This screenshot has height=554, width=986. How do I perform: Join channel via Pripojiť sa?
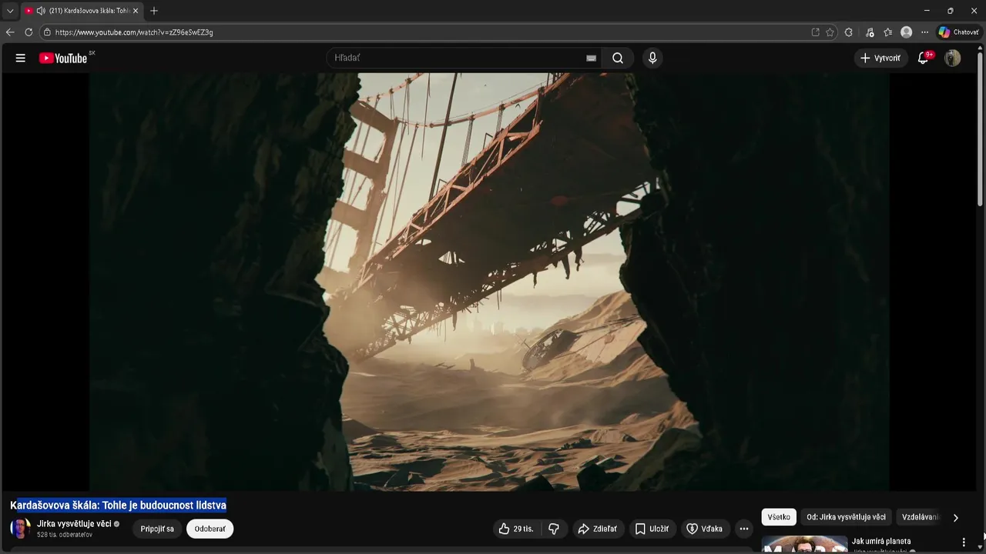(x=157, y=529)
